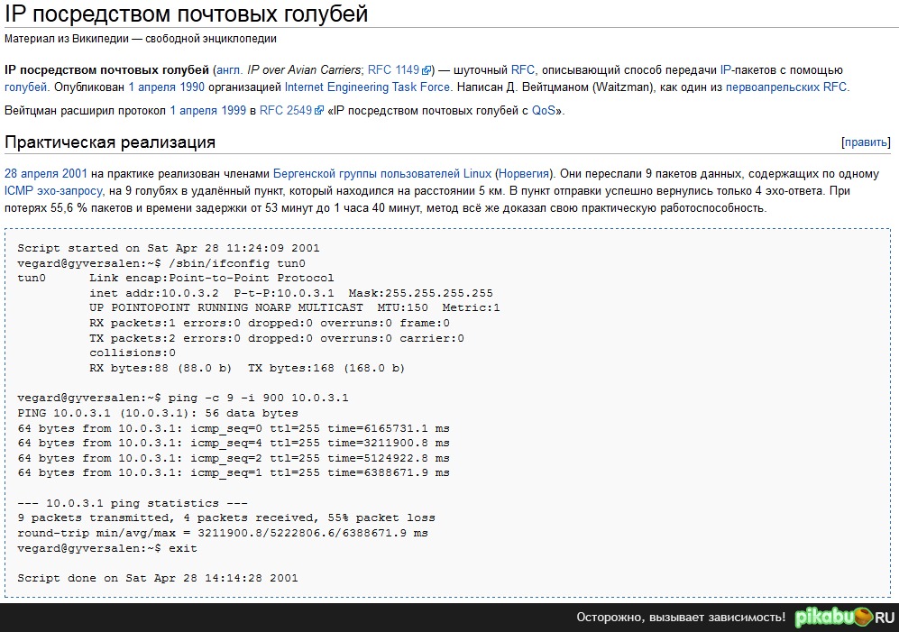Click the "Практическая реализация" section heading
Viewport: 899px width, 632px height.
click(x=110, y=142)
